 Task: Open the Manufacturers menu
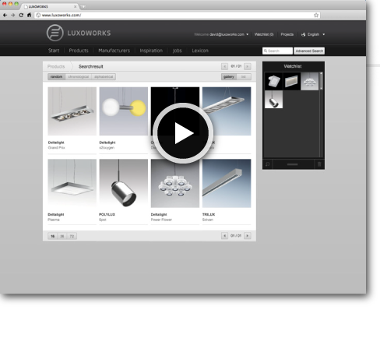click(114, 51)
